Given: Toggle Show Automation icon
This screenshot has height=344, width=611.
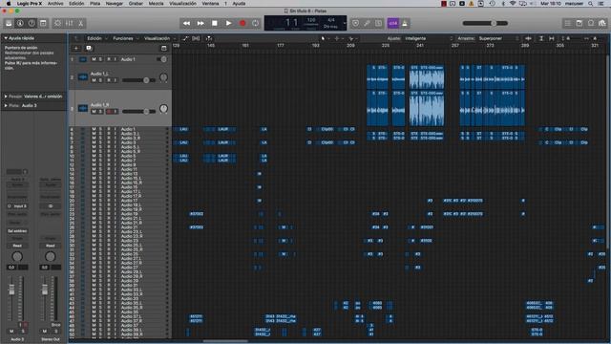Looking at the screenshot, I should tap(185, 38).
